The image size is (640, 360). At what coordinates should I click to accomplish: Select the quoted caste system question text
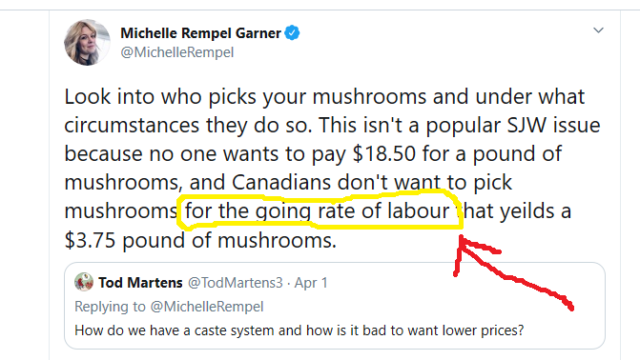coord(299,330)
